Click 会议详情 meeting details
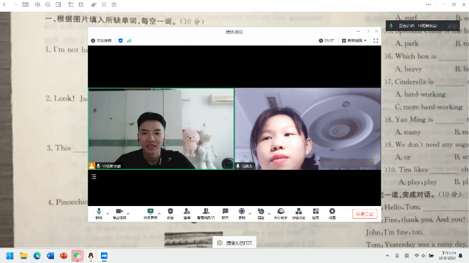The width and height of the screenshot is (469, 263). 101,40
